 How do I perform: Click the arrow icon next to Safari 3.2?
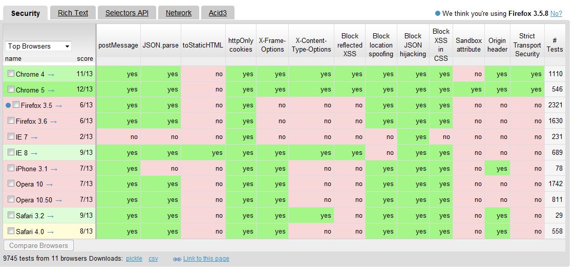(x=51, y=216)
